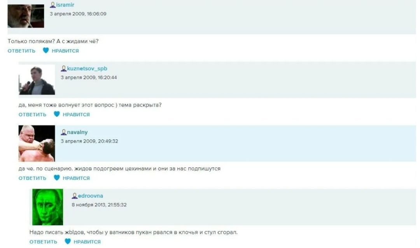The width and height of the screenshot is (420, 248).
Task: Click the НРАВИТСЯ label under navalny's comment
Action: (76, 178)
